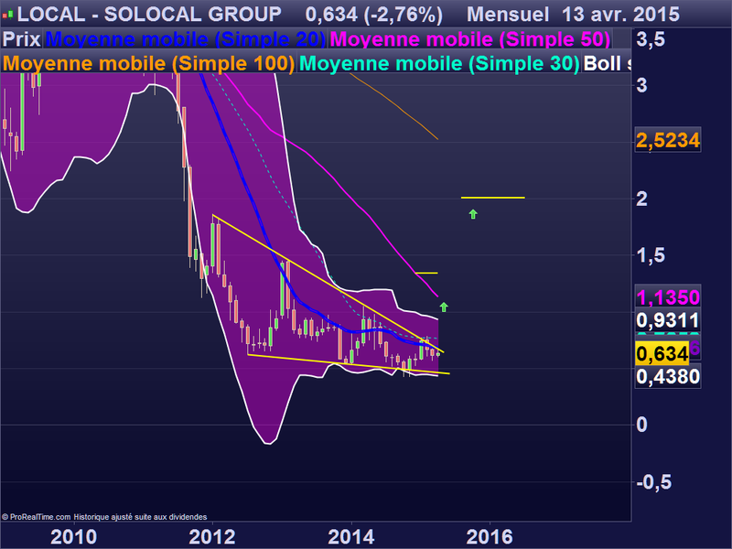
Task: Click the -0,5 value on price axis
Action: pos(654,482)
